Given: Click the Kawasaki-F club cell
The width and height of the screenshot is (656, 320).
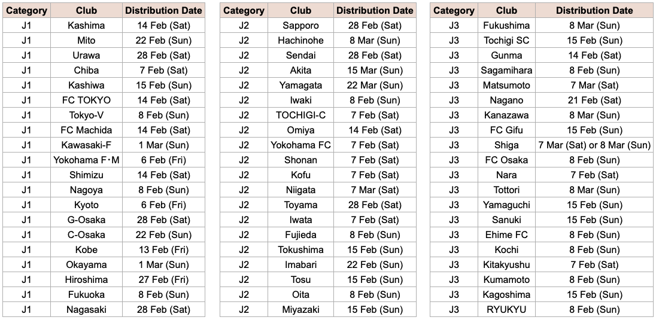Looking at the screenshot, I should tap(86, 145).
